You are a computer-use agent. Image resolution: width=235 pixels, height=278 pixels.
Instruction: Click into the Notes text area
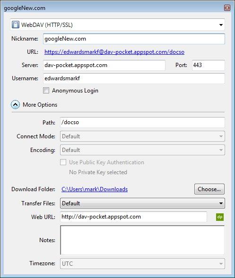[142, 240]
